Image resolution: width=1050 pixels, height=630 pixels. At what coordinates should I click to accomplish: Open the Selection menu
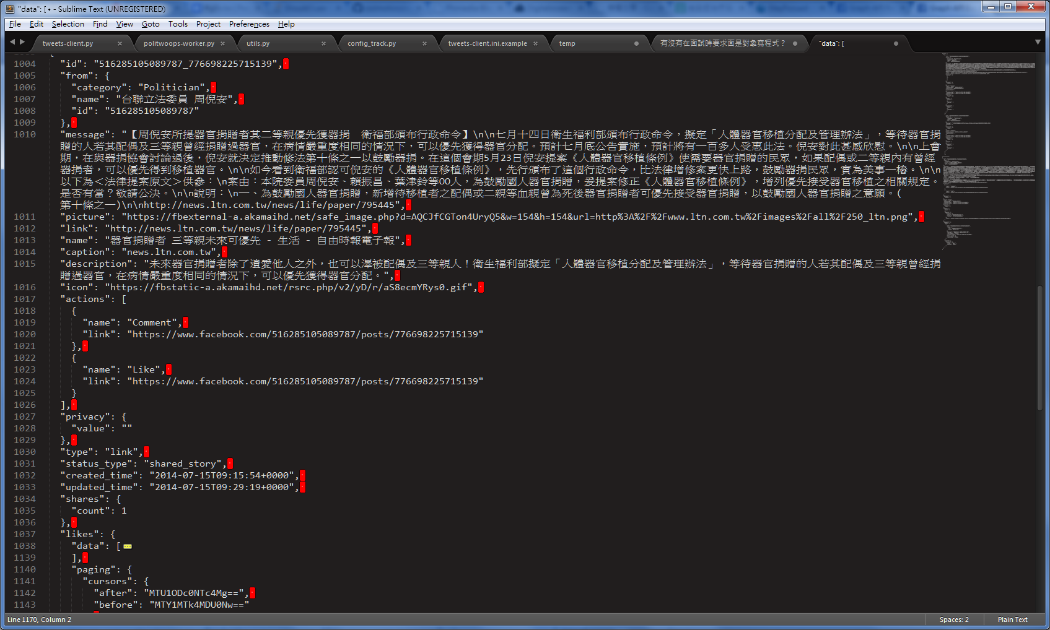tap(68, 24)
